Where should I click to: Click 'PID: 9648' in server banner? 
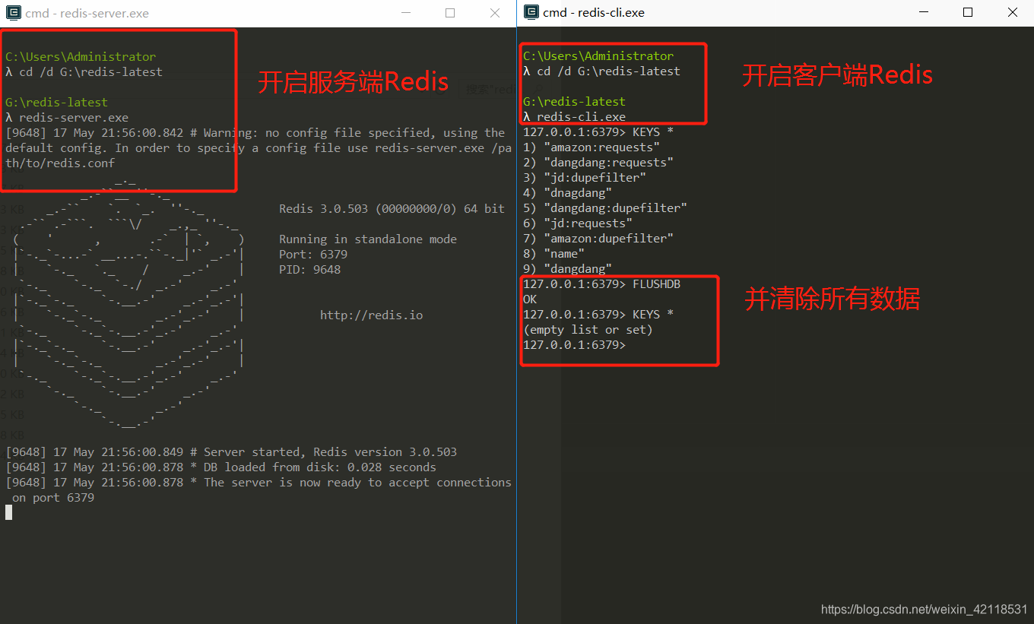tap(309, 269)
